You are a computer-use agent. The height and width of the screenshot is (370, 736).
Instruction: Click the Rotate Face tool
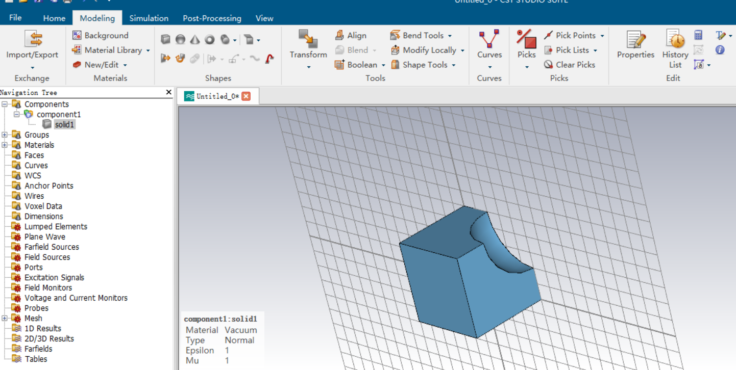tap(180, 58)
